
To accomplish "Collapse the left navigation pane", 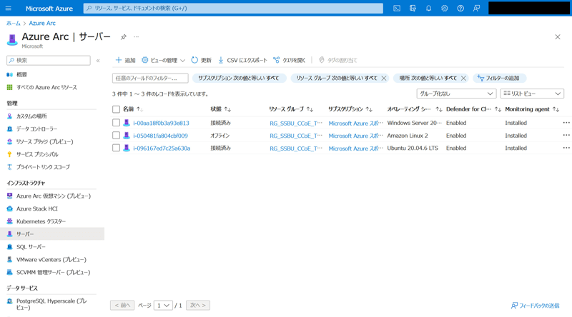I will 98,61.
